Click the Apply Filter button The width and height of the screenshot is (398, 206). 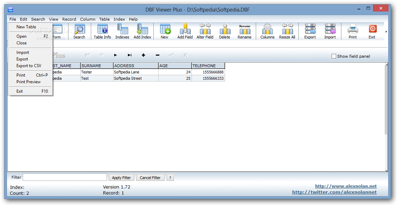point(121,178)
